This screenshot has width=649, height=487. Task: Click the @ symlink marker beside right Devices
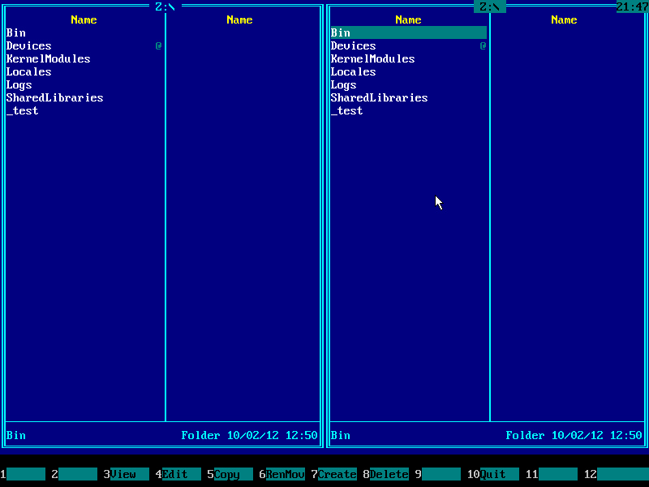click(x=483, y=45)
